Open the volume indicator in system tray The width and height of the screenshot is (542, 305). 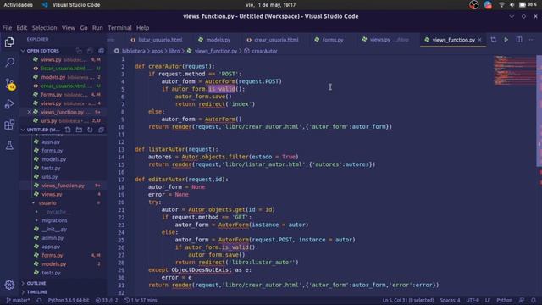[x=512, y=5]
